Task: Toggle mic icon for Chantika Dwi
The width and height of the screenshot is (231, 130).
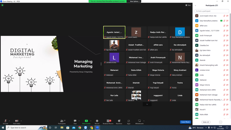Action: tap(224, 45)
